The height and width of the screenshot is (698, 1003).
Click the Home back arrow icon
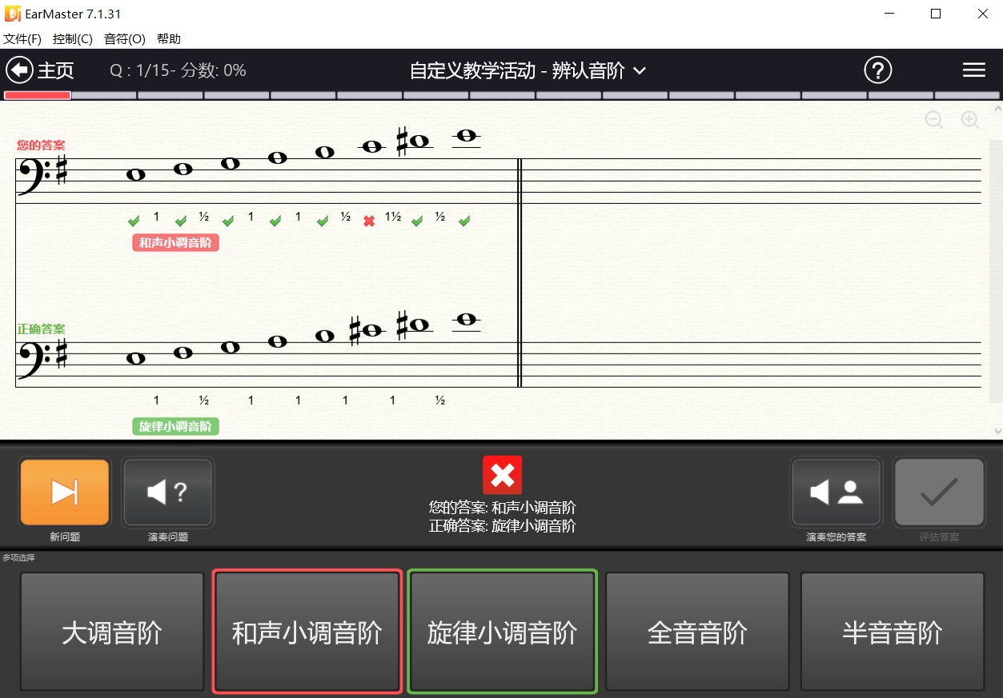(19, 70)
